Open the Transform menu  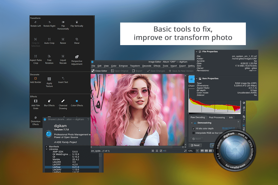135,66
